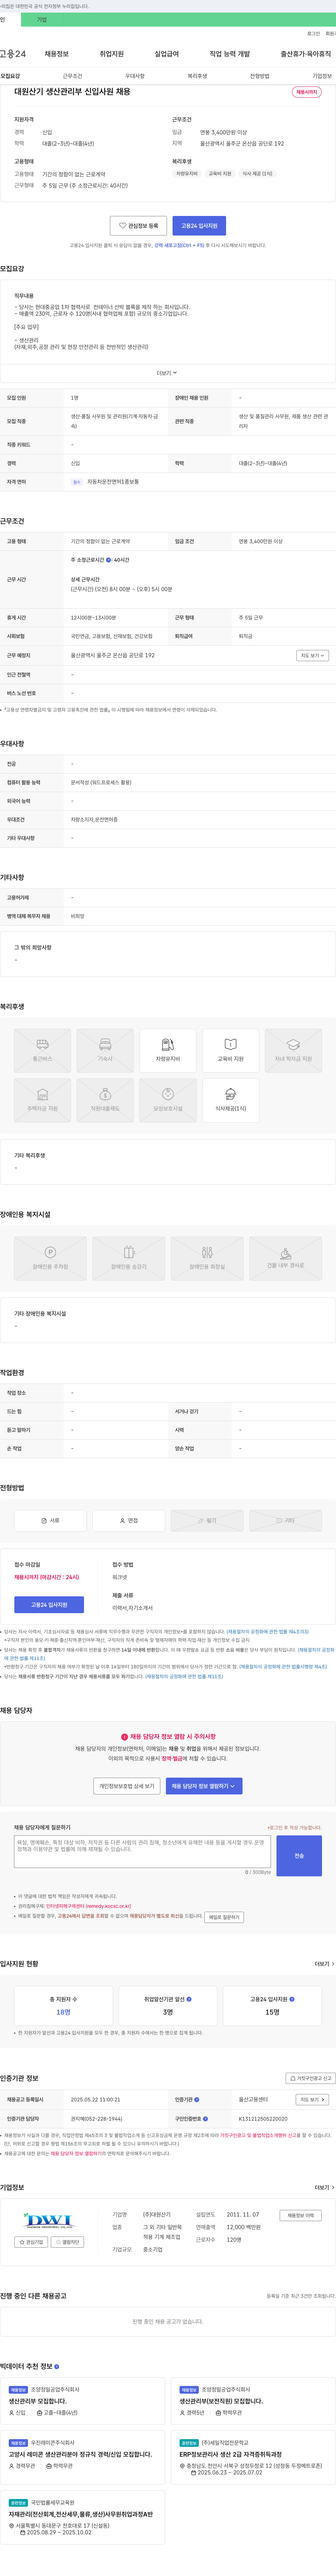The width and height of the screenshot is (336, 2576).
Task: Click the 자녀 학자금 지원 icon
Action: pyautogui.click(x=293, y=1051)
